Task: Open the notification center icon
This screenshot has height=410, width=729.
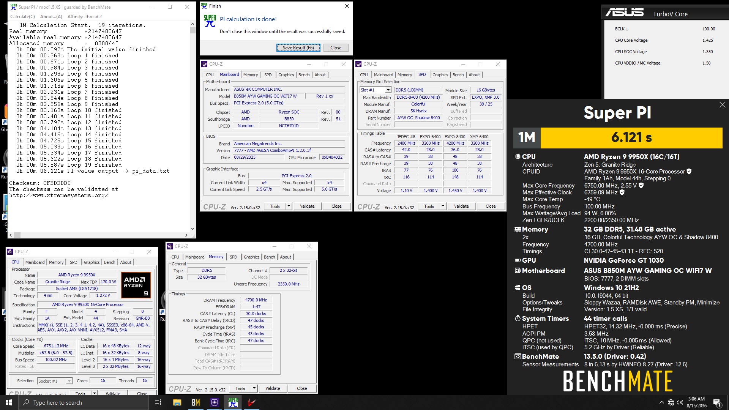Action: point(717,402)
